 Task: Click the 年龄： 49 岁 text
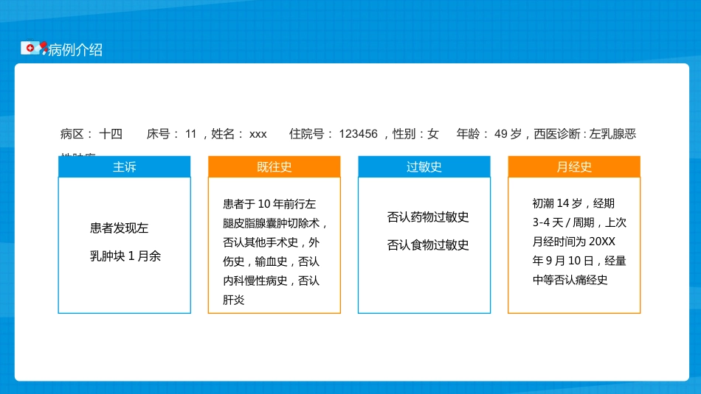click(489, 134)
